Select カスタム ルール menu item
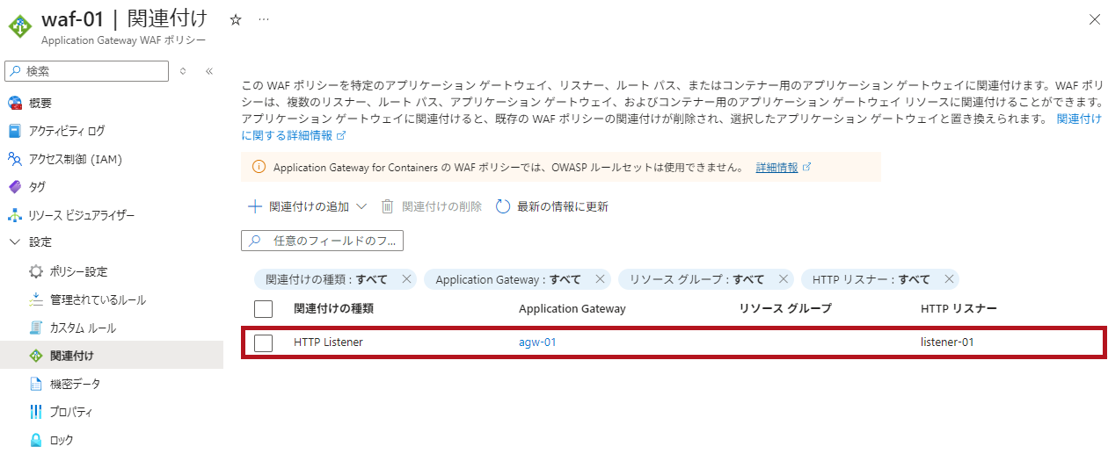The height and width of the screenshot is (454, 1108). (x=83, y=328)
